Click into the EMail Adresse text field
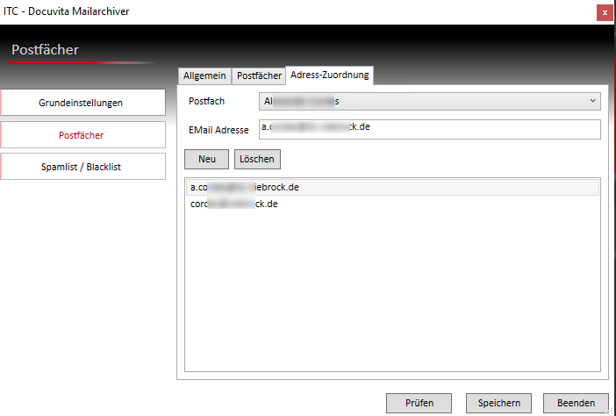The width and height of the screenshot is (616, 416). pos(430,130)
